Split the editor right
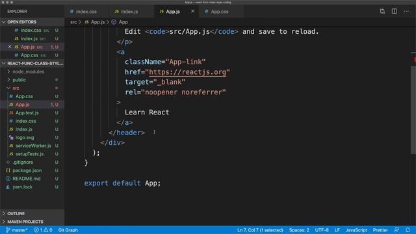416x234 pixels. [395, 11]
